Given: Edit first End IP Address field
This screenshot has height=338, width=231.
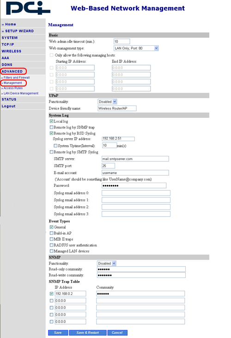Looking at the screenshot, I should click(131, 68).
